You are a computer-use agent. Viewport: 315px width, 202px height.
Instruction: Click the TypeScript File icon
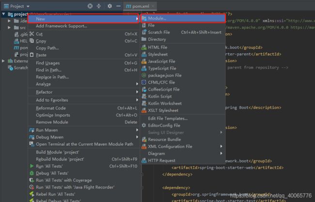pos(144,68)
